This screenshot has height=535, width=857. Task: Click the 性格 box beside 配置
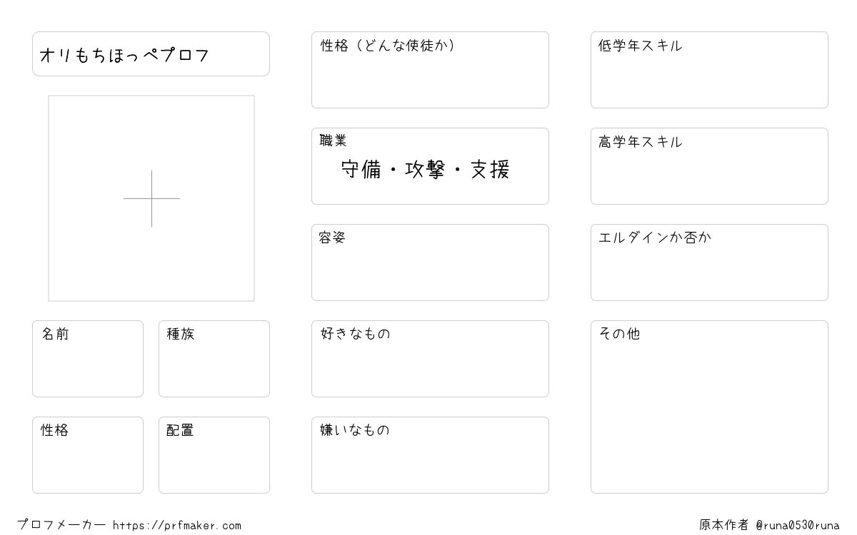(x=88, y=455)
